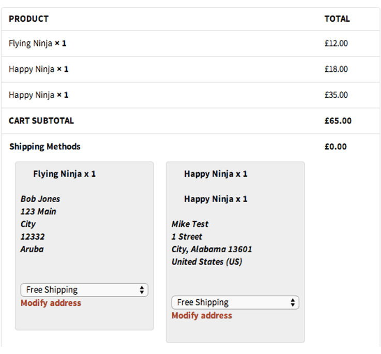
Task: Open Free Shipping dropdown for Mike Test package
Action: tap(235, 302)
